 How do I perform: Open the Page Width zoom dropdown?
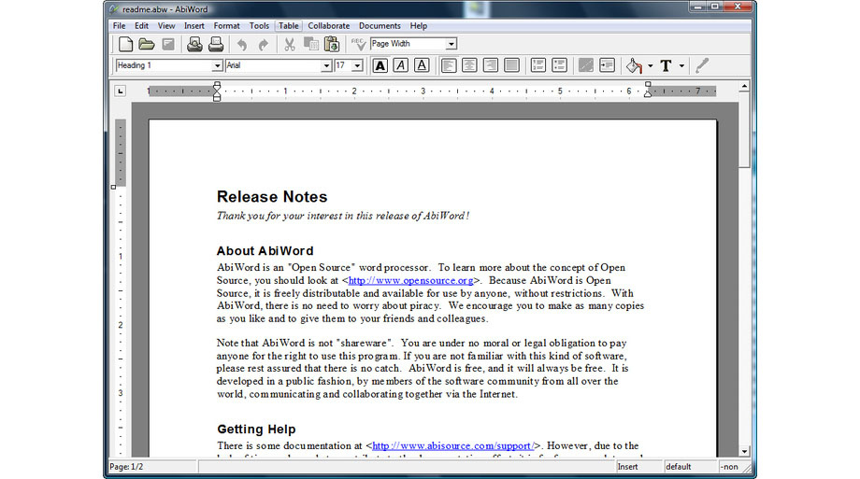451,44
